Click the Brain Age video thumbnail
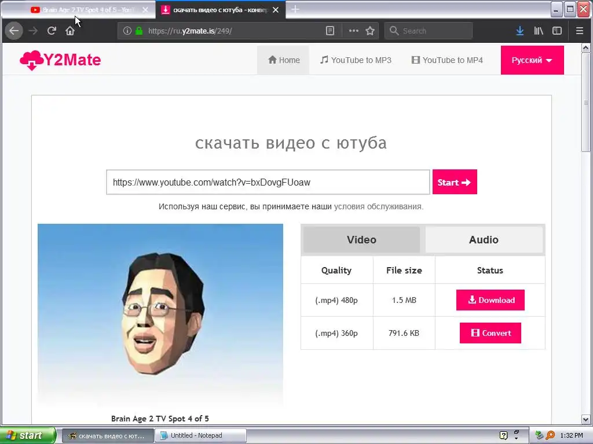This screenshot has height=444, width=593. (x=160, y=315)
